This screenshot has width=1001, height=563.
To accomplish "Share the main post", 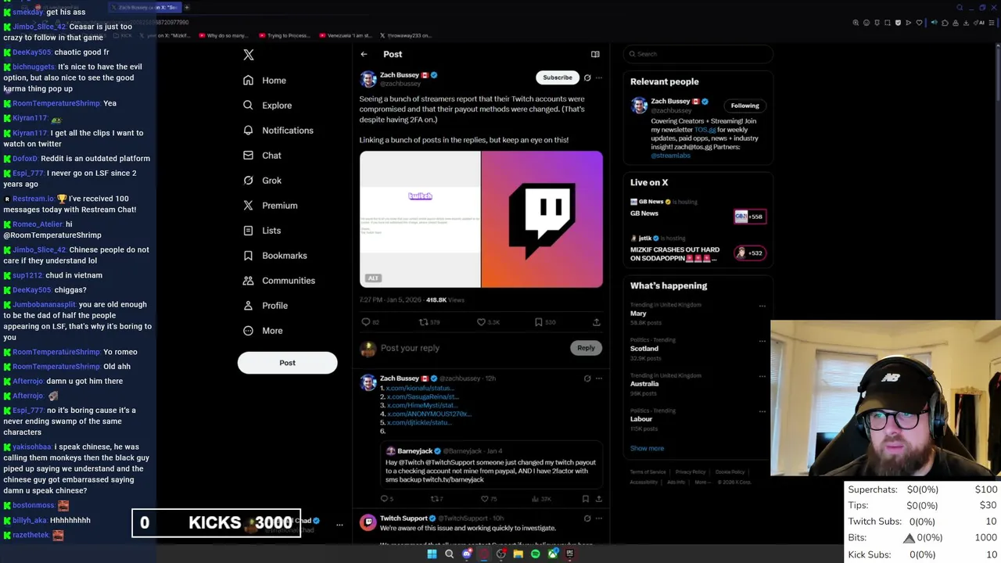I will pos(596,322).
